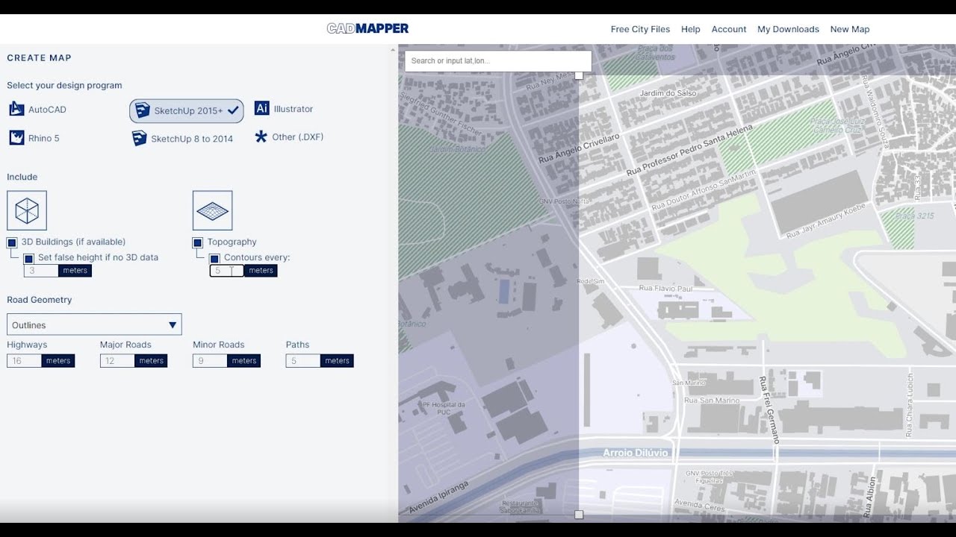Image resolution: width=956 pixels, height=537 pixels.
Task: Click the Avenida Ipiranga label
Action: point(438,497)
